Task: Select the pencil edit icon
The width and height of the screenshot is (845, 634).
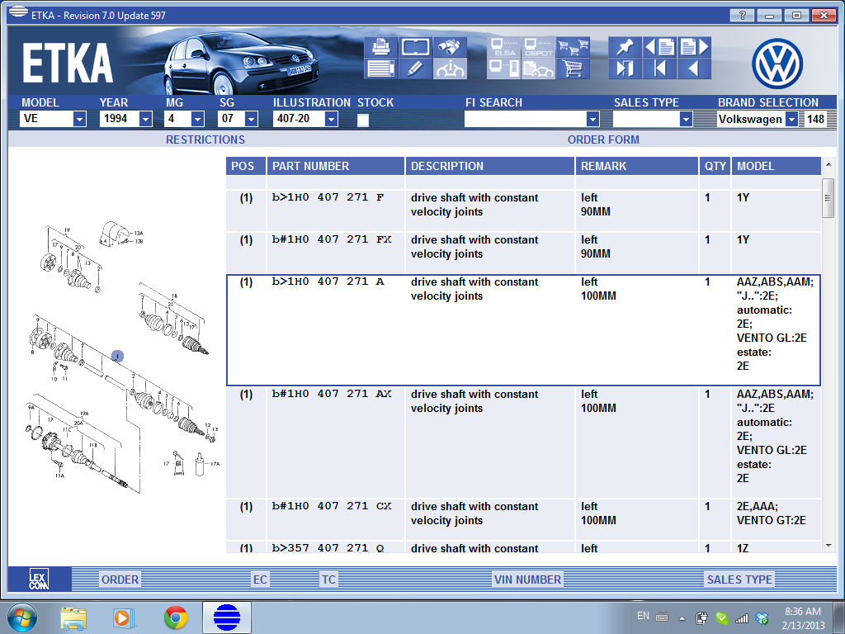Action: point(416,69)
